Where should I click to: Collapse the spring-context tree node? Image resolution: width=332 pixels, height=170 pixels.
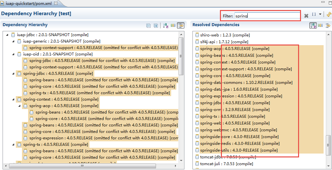coord(13,99)
